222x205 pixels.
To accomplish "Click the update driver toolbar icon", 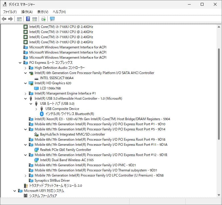I will tap(43, 19).
